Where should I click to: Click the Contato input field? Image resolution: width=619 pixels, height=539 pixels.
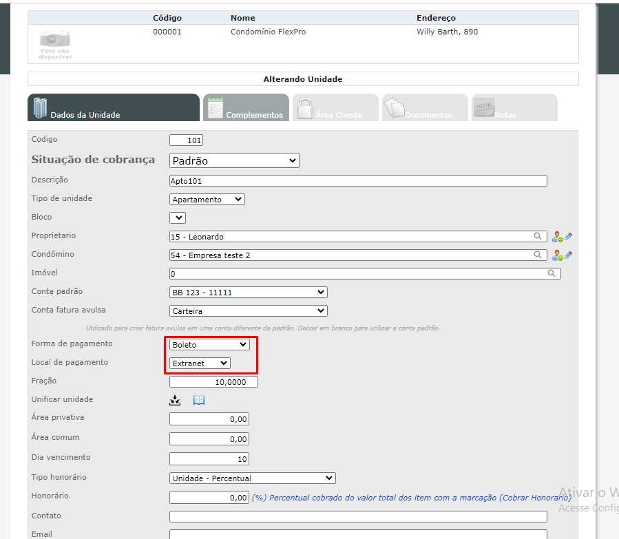click(x=358, y=516)
